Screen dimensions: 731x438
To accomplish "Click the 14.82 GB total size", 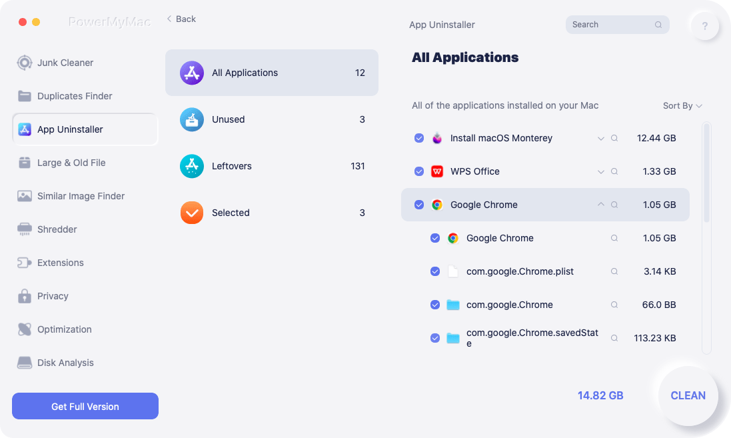I will click(x=600, y=395).
